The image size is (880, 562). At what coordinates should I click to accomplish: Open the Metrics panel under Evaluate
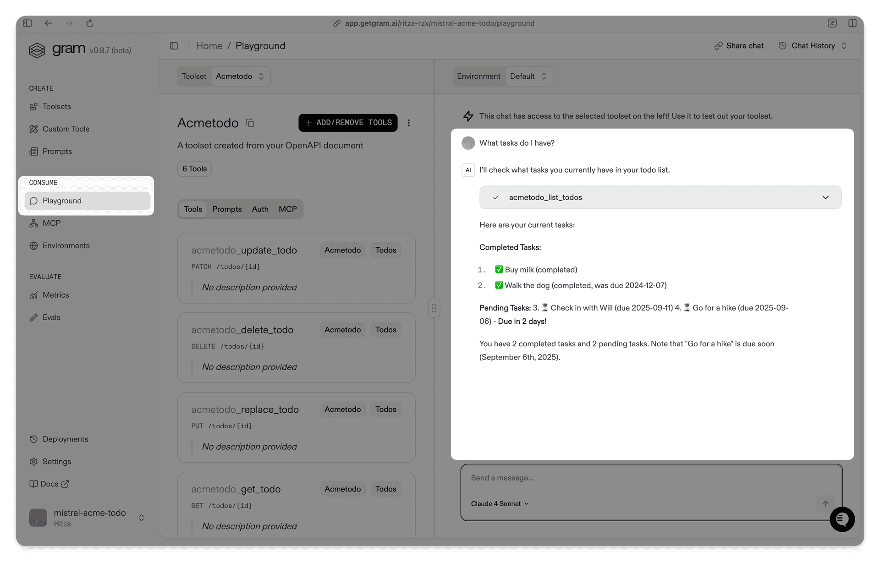[56, 295]
